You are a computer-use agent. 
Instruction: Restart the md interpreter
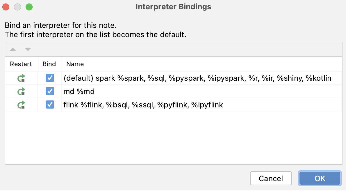[22, 91]
